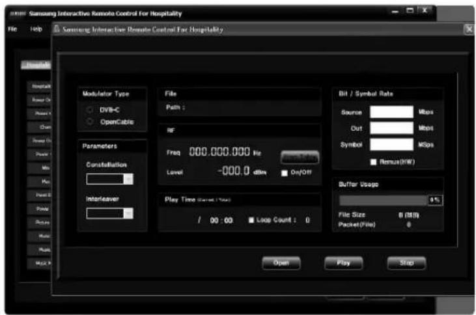
Task: Toggle the RF On/Off checkbox
Action: pyautogui.click(x=285, y=173)
